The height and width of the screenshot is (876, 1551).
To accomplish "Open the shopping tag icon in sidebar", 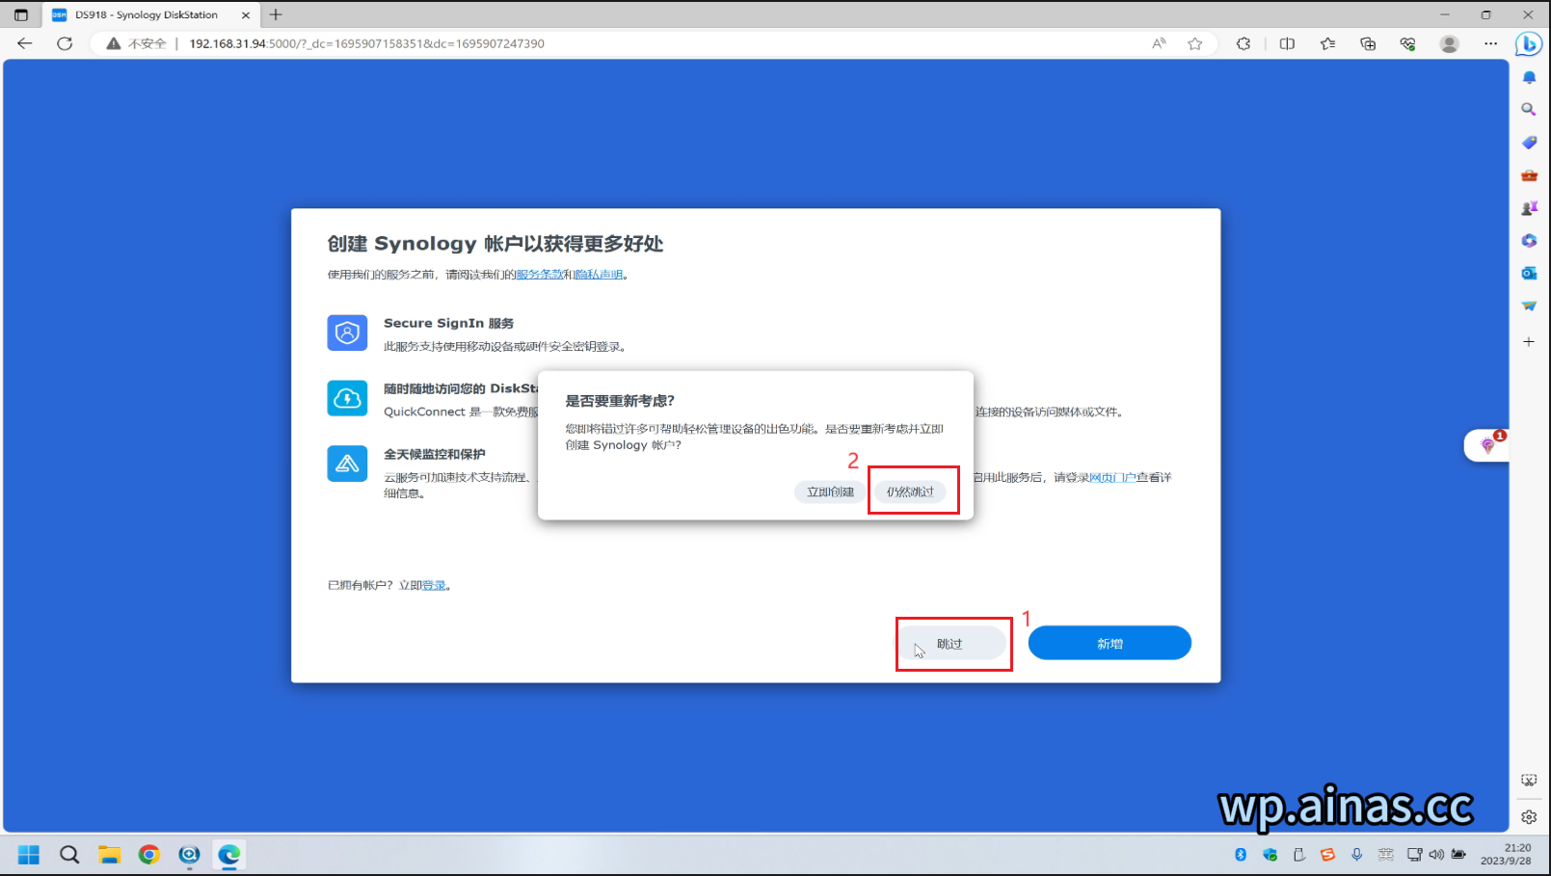I will [1529, 143].
